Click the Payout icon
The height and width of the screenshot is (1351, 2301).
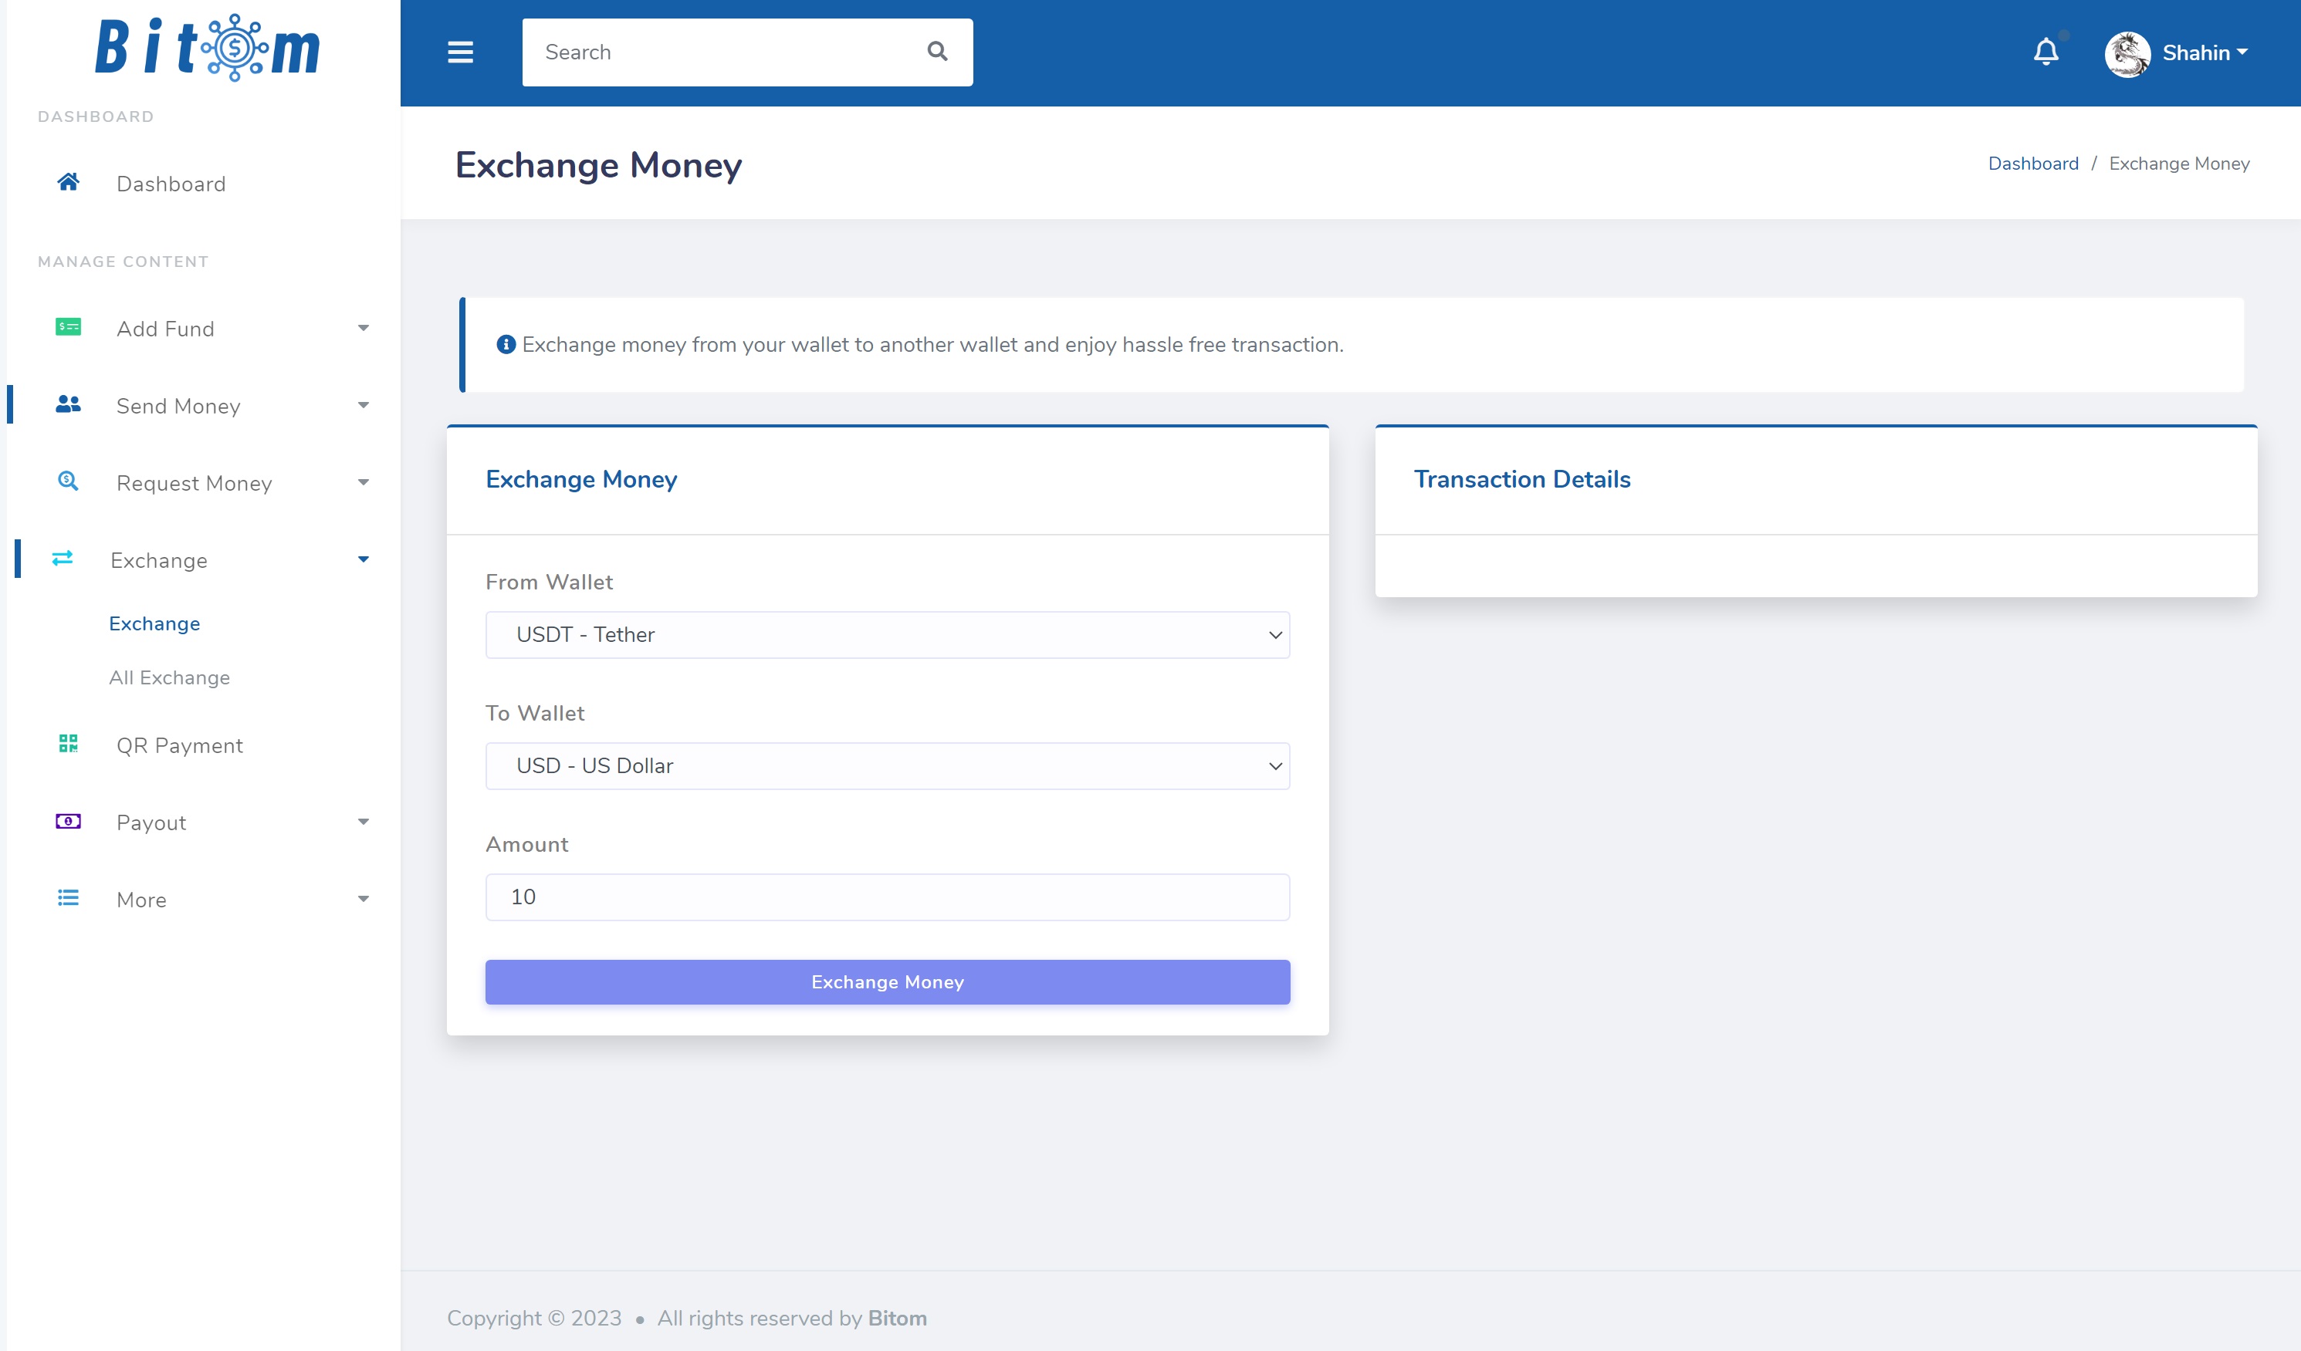pos(66,822)
